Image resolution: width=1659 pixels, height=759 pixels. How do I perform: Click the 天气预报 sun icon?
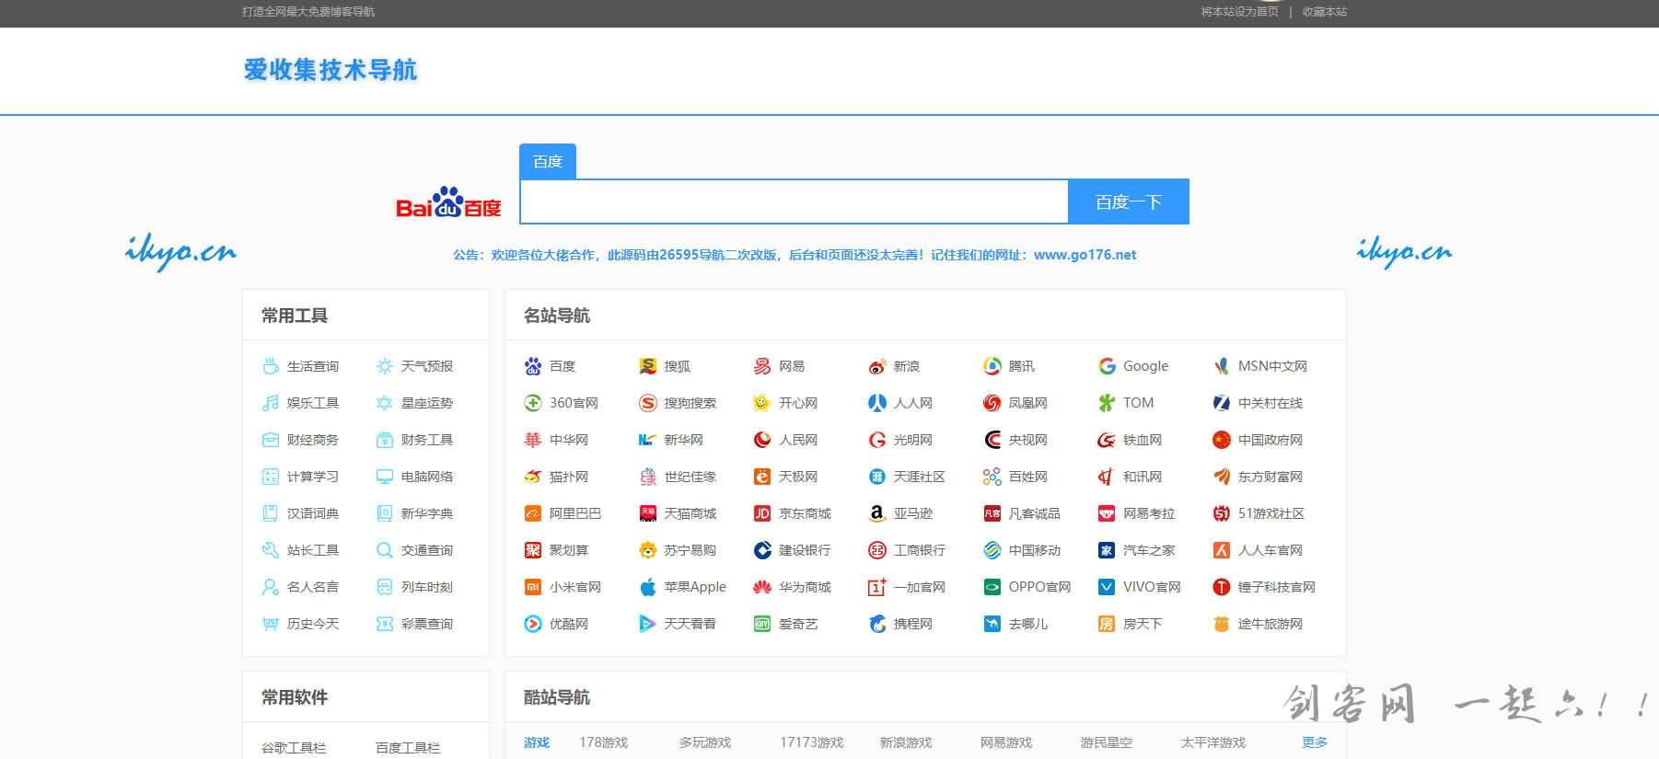pyautogui.click(x=385, y=366)
